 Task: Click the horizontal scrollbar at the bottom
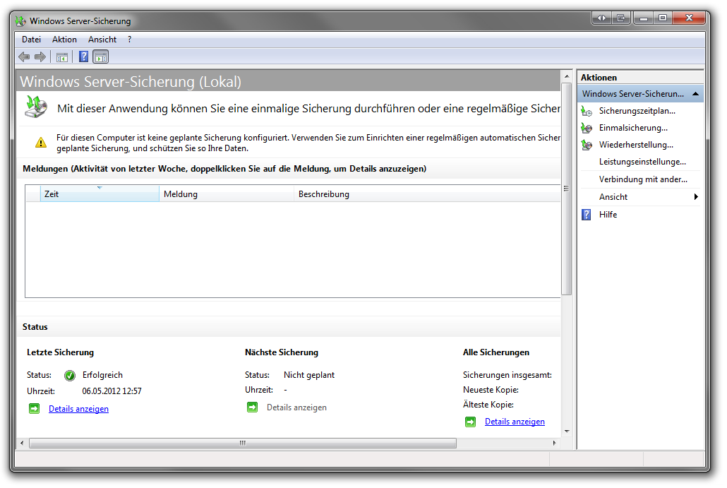pos(242,444)
